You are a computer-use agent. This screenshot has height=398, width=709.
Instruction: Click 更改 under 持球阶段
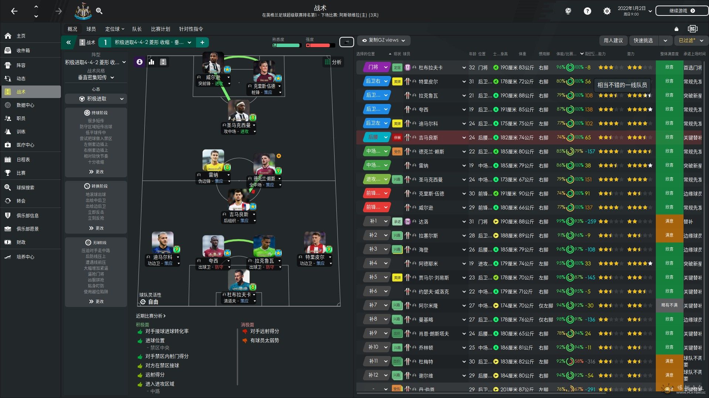(x=96, y=172)
